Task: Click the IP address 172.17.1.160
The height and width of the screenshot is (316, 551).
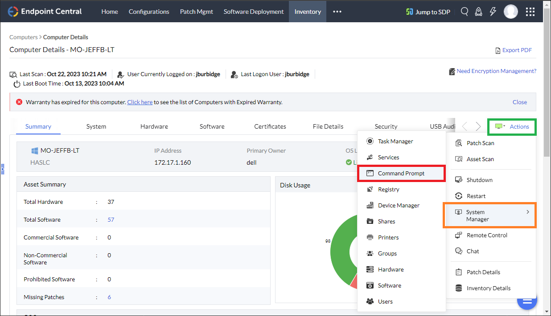Action: (x=173, y=162)
